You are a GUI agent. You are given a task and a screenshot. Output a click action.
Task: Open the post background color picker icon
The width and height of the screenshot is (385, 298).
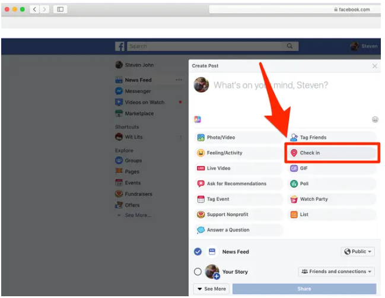click(x=198, y=119)
